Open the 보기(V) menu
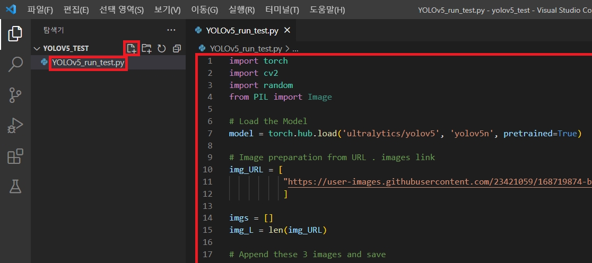Screen dimensions: 592x263 [167, 10]
